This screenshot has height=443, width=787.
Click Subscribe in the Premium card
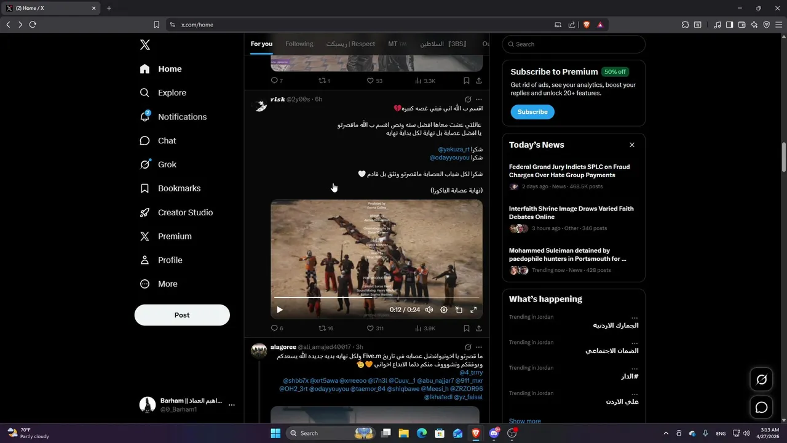pos(532,112)
